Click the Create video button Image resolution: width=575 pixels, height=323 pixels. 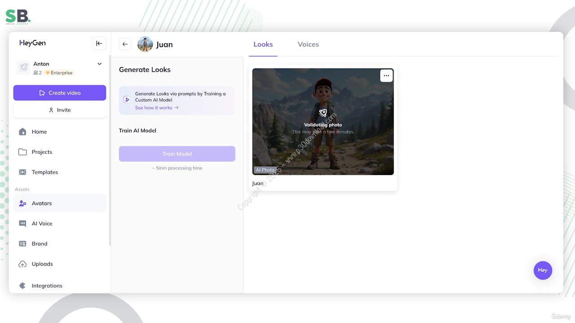tap(60, 93)
